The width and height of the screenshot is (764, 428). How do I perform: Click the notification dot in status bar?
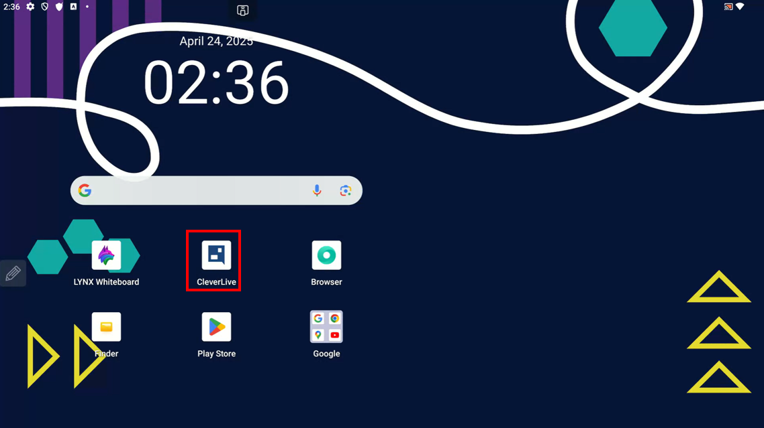point(87,7)
